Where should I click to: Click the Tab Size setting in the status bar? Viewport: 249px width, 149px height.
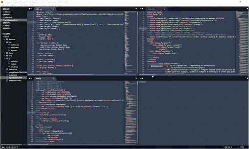(x=228, y=147)
